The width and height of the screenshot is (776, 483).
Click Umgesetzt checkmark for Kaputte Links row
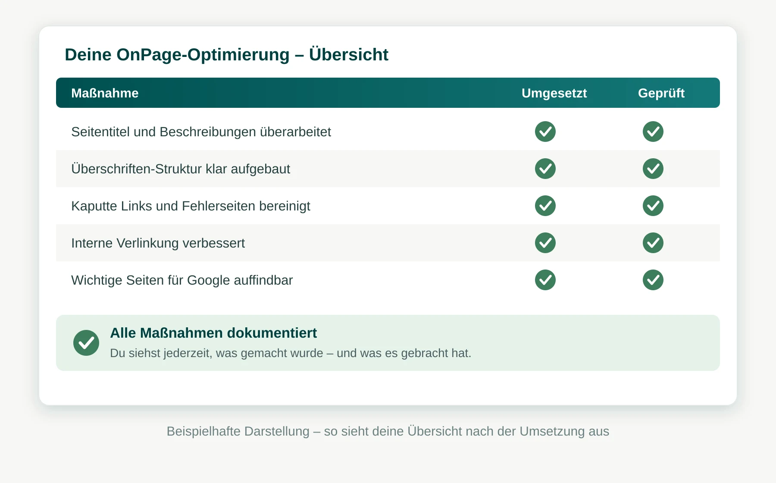[545, 206]
